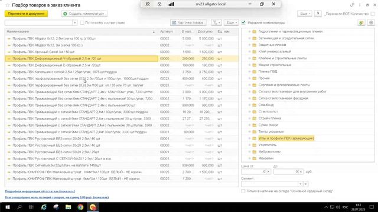Screen dimensions: 378x212
Task: Click 'Перенести в документ' button
Action: [x=26, y=14]
